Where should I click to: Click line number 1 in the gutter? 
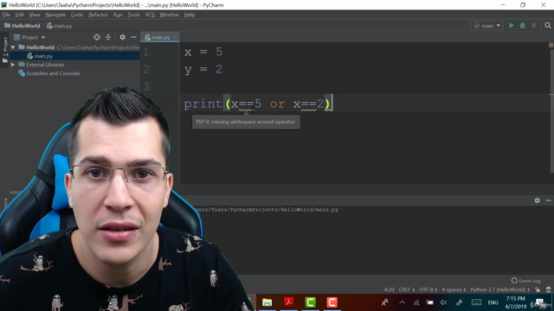(x=146, y=52)
